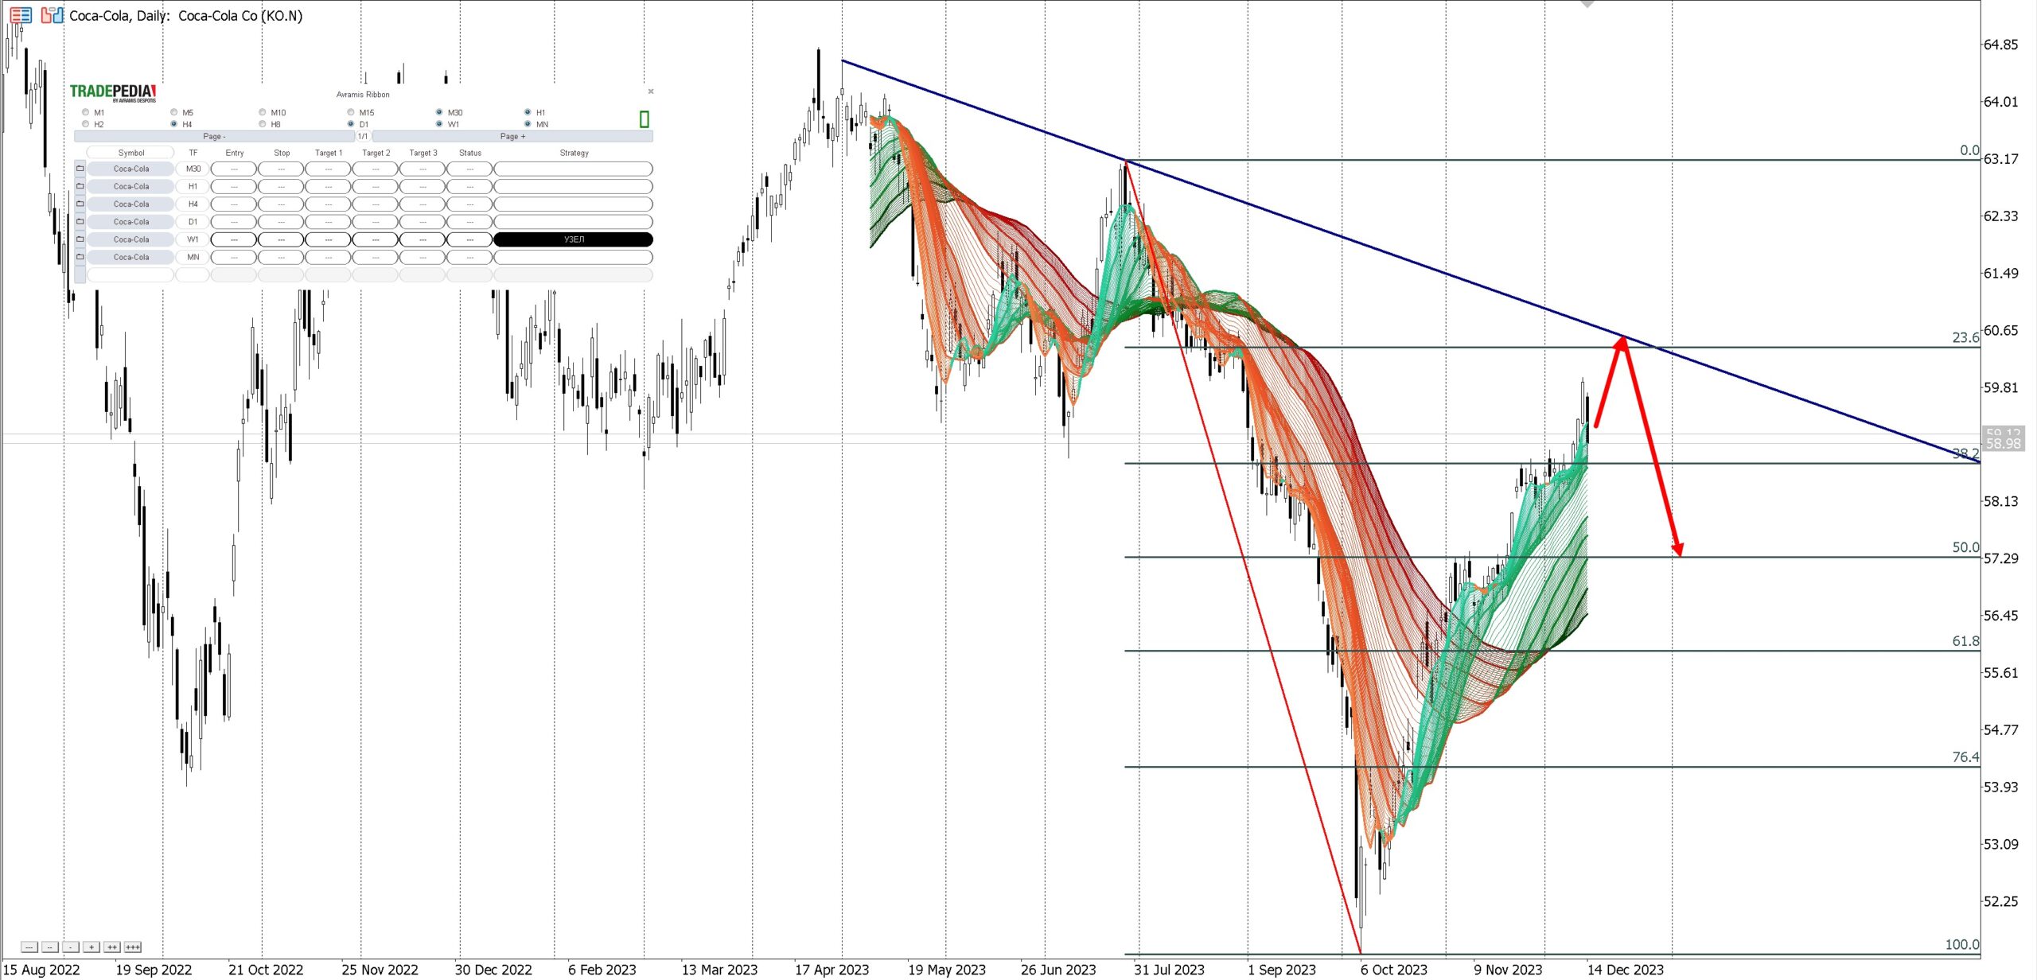
Task: Open chart icon in Coca-Cola MN row
Action: click(x=80, y=257)
